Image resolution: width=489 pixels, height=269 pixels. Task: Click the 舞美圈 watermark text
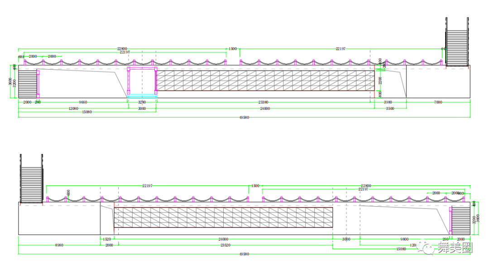[x=454, y=248]
